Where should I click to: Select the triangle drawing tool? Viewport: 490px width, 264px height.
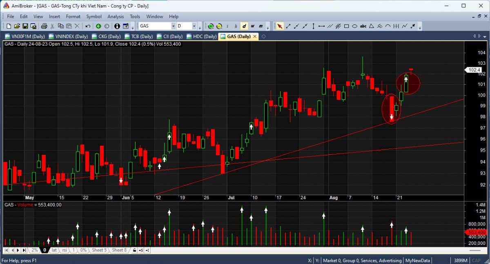point(372,26)
